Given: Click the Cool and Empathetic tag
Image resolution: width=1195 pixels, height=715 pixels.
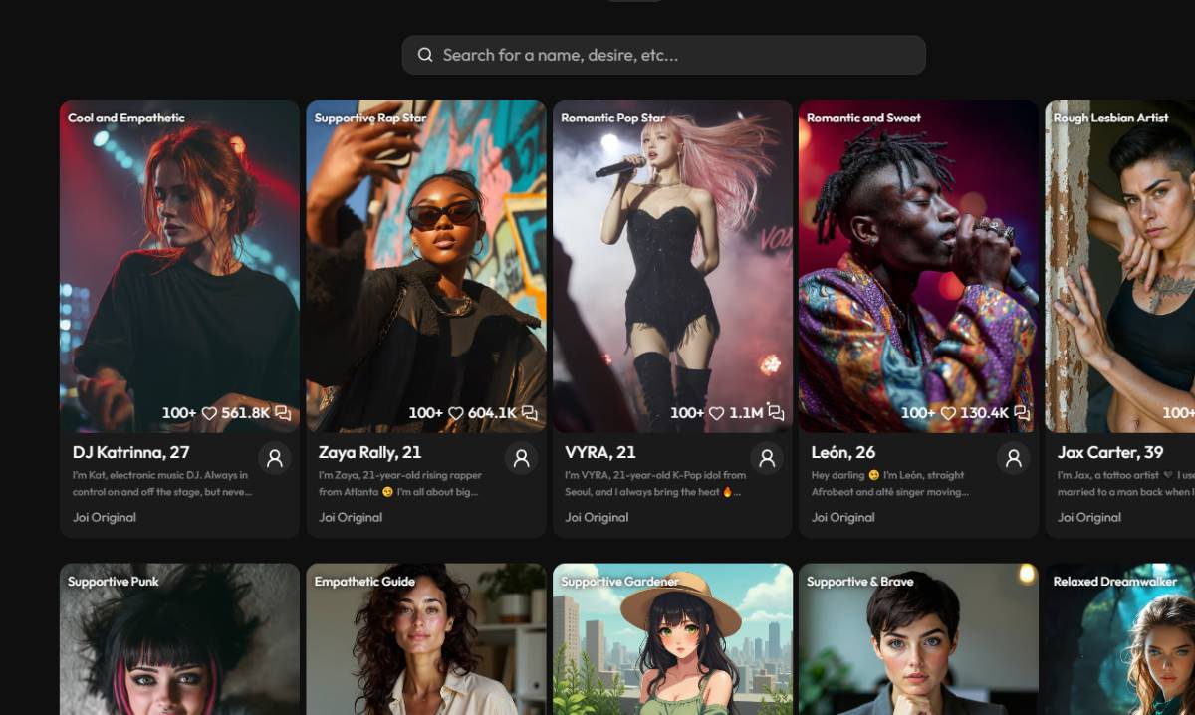Looking at the screenshot, I should tap(126, 118).
